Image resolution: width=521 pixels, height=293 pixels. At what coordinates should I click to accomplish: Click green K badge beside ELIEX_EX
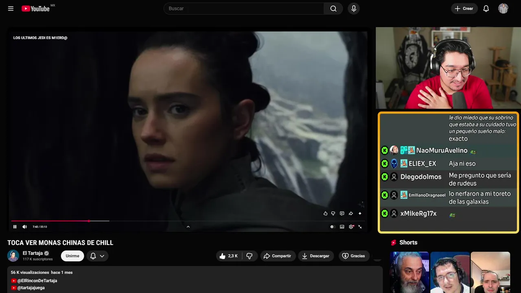pyautogui.click(x=385, y=164)
